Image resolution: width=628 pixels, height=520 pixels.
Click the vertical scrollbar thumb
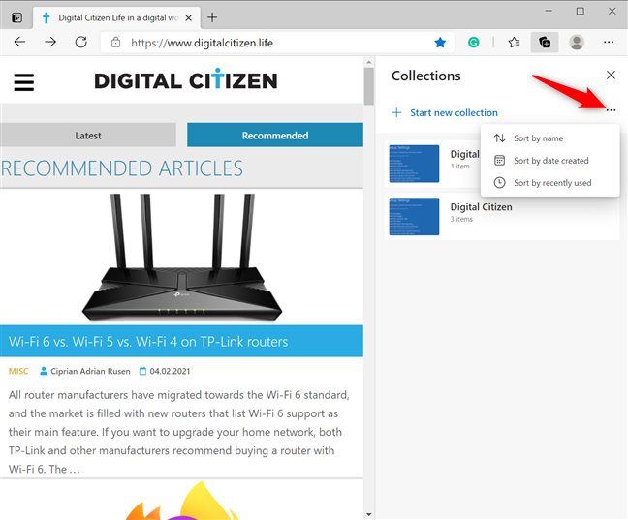coord(369,86)
